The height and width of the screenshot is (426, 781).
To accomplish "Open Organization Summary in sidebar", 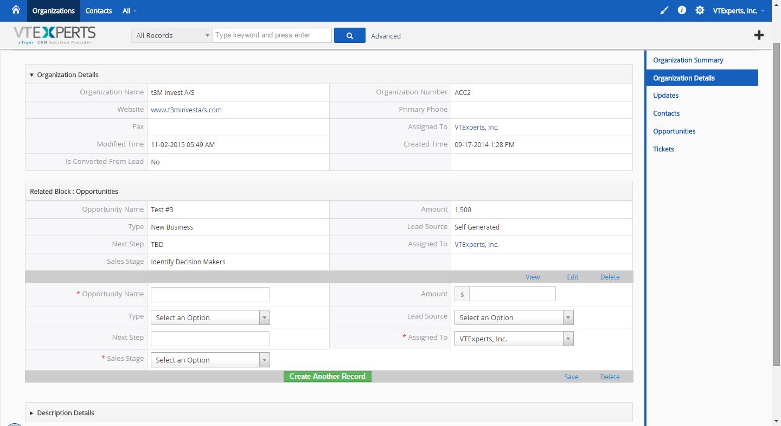I will pyautogui.click(x=688, y=60).
